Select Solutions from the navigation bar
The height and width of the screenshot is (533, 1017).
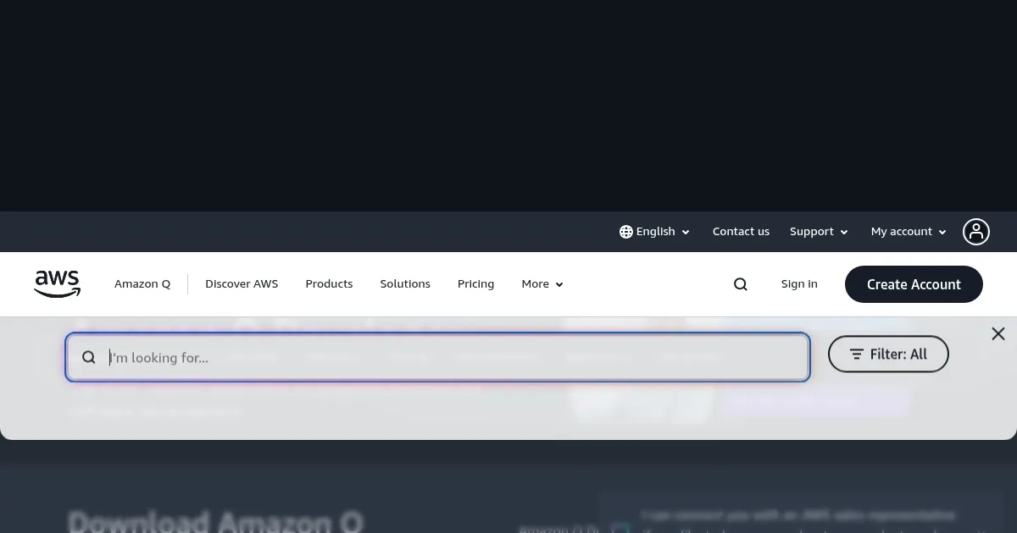(x=405, y=284)
